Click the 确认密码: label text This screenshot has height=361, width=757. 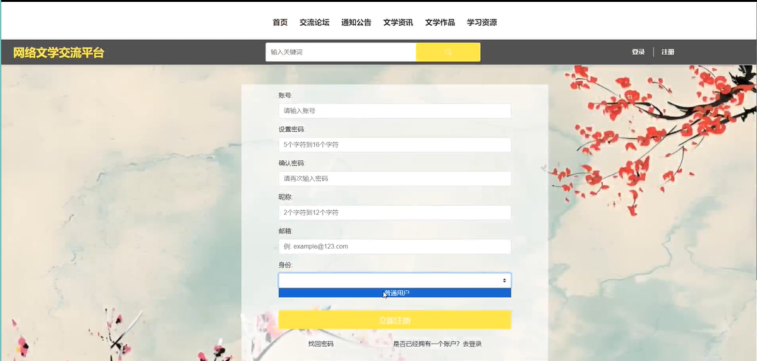tap(291, 163)
